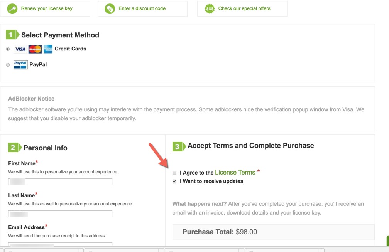Click the key icon for license renewal
The width and height of the screenshot is (389, 252).
[x=12, y=8]
